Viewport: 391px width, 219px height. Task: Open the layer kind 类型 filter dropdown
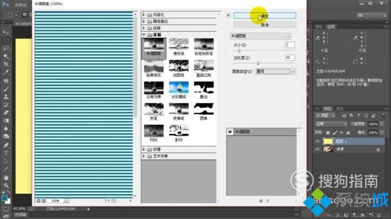click(325, 115)
